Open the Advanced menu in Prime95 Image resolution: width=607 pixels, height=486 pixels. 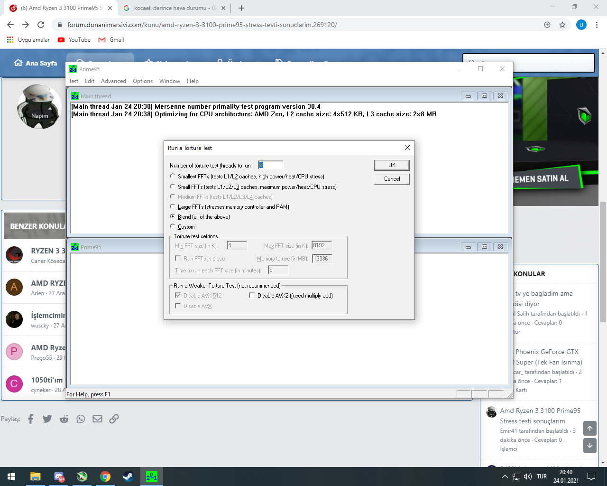[113, 81]
